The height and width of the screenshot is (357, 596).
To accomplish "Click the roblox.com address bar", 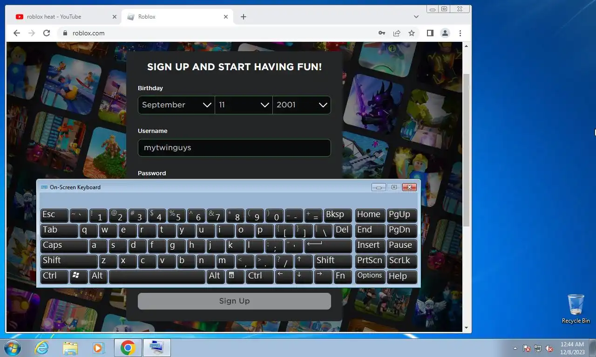I will (219, 33).
